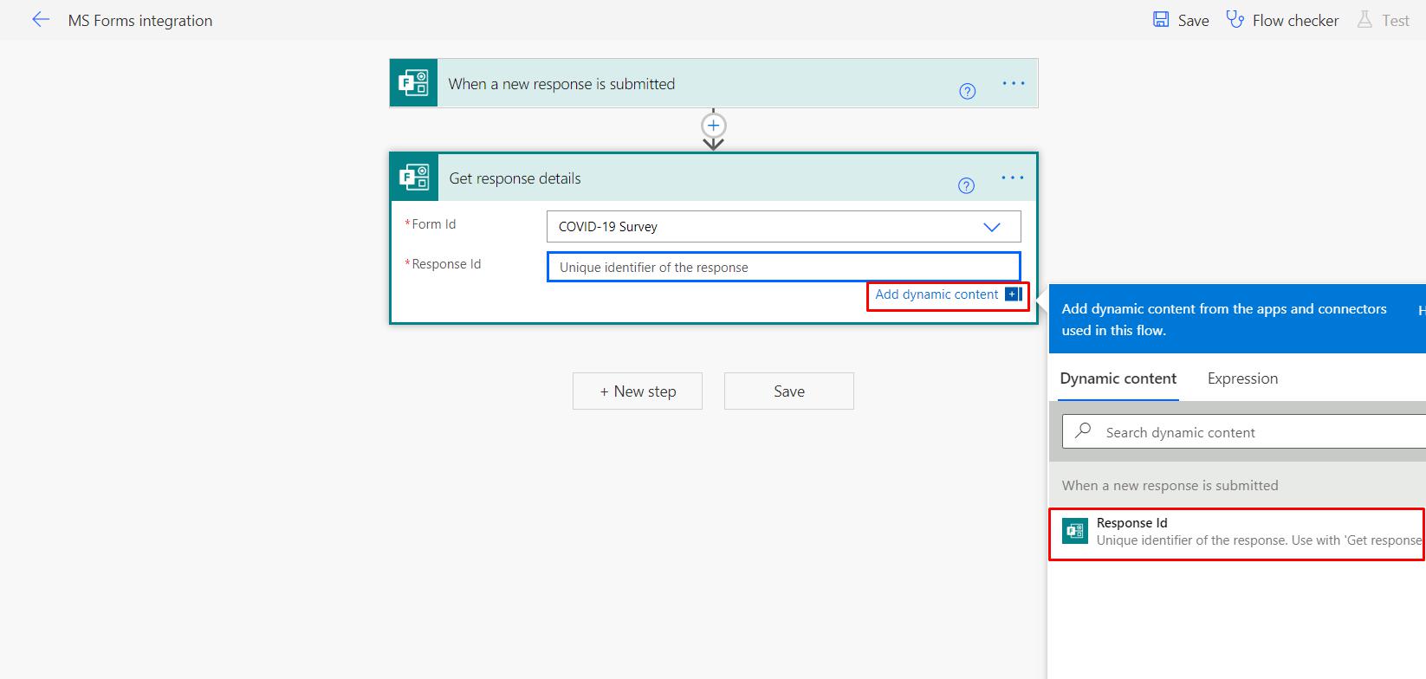Click the back arrow beside MS Forms integration
The width and height of the screenshot is (1426, 679).
pyautogui.click(x=41, y=20)
